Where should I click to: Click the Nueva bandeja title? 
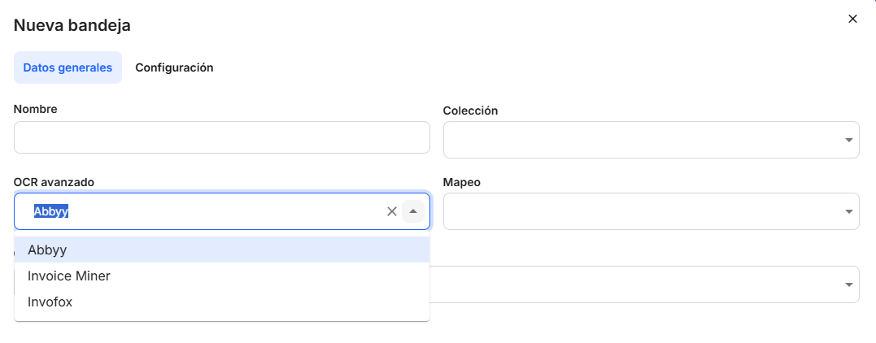coord(72,25)
